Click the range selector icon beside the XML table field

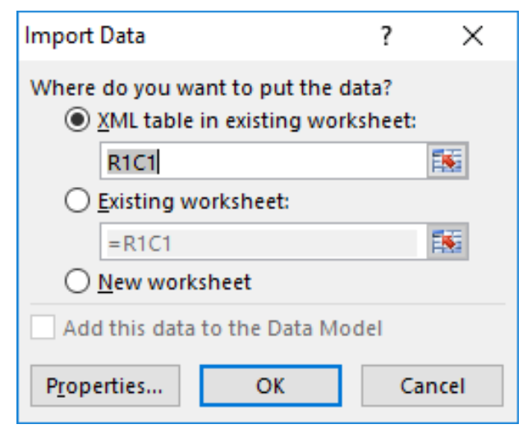[445, 161]
